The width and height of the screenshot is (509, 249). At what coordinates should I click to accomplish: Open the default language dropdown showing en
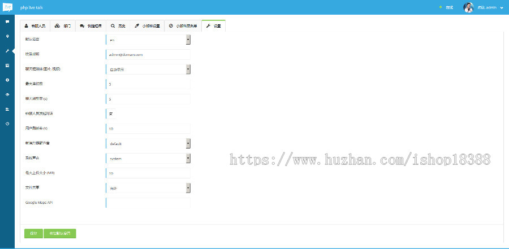click(148, 40)
